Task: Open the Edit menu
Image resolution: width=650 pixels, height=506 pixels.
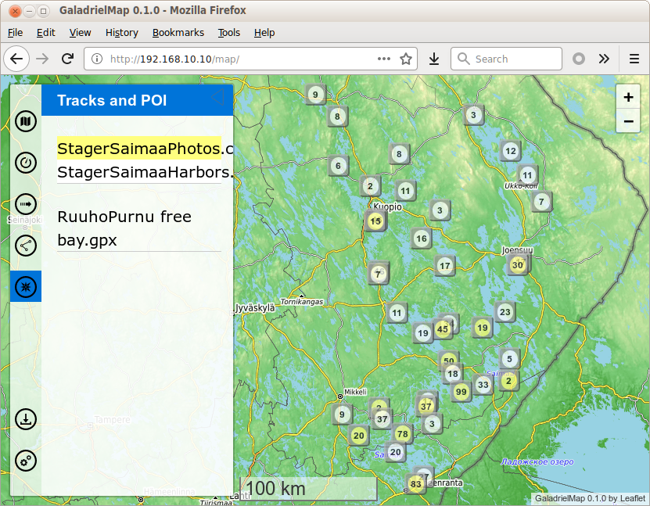Action: click(45, 32)
